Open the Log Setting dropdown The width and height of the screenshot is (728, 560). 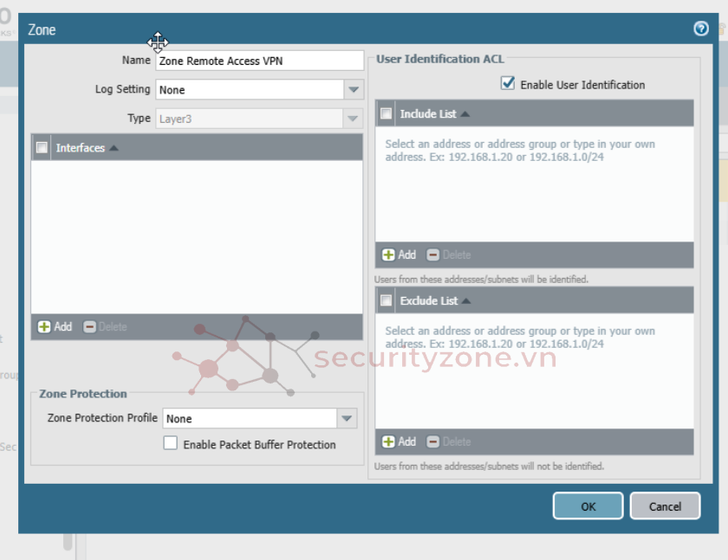353,90
